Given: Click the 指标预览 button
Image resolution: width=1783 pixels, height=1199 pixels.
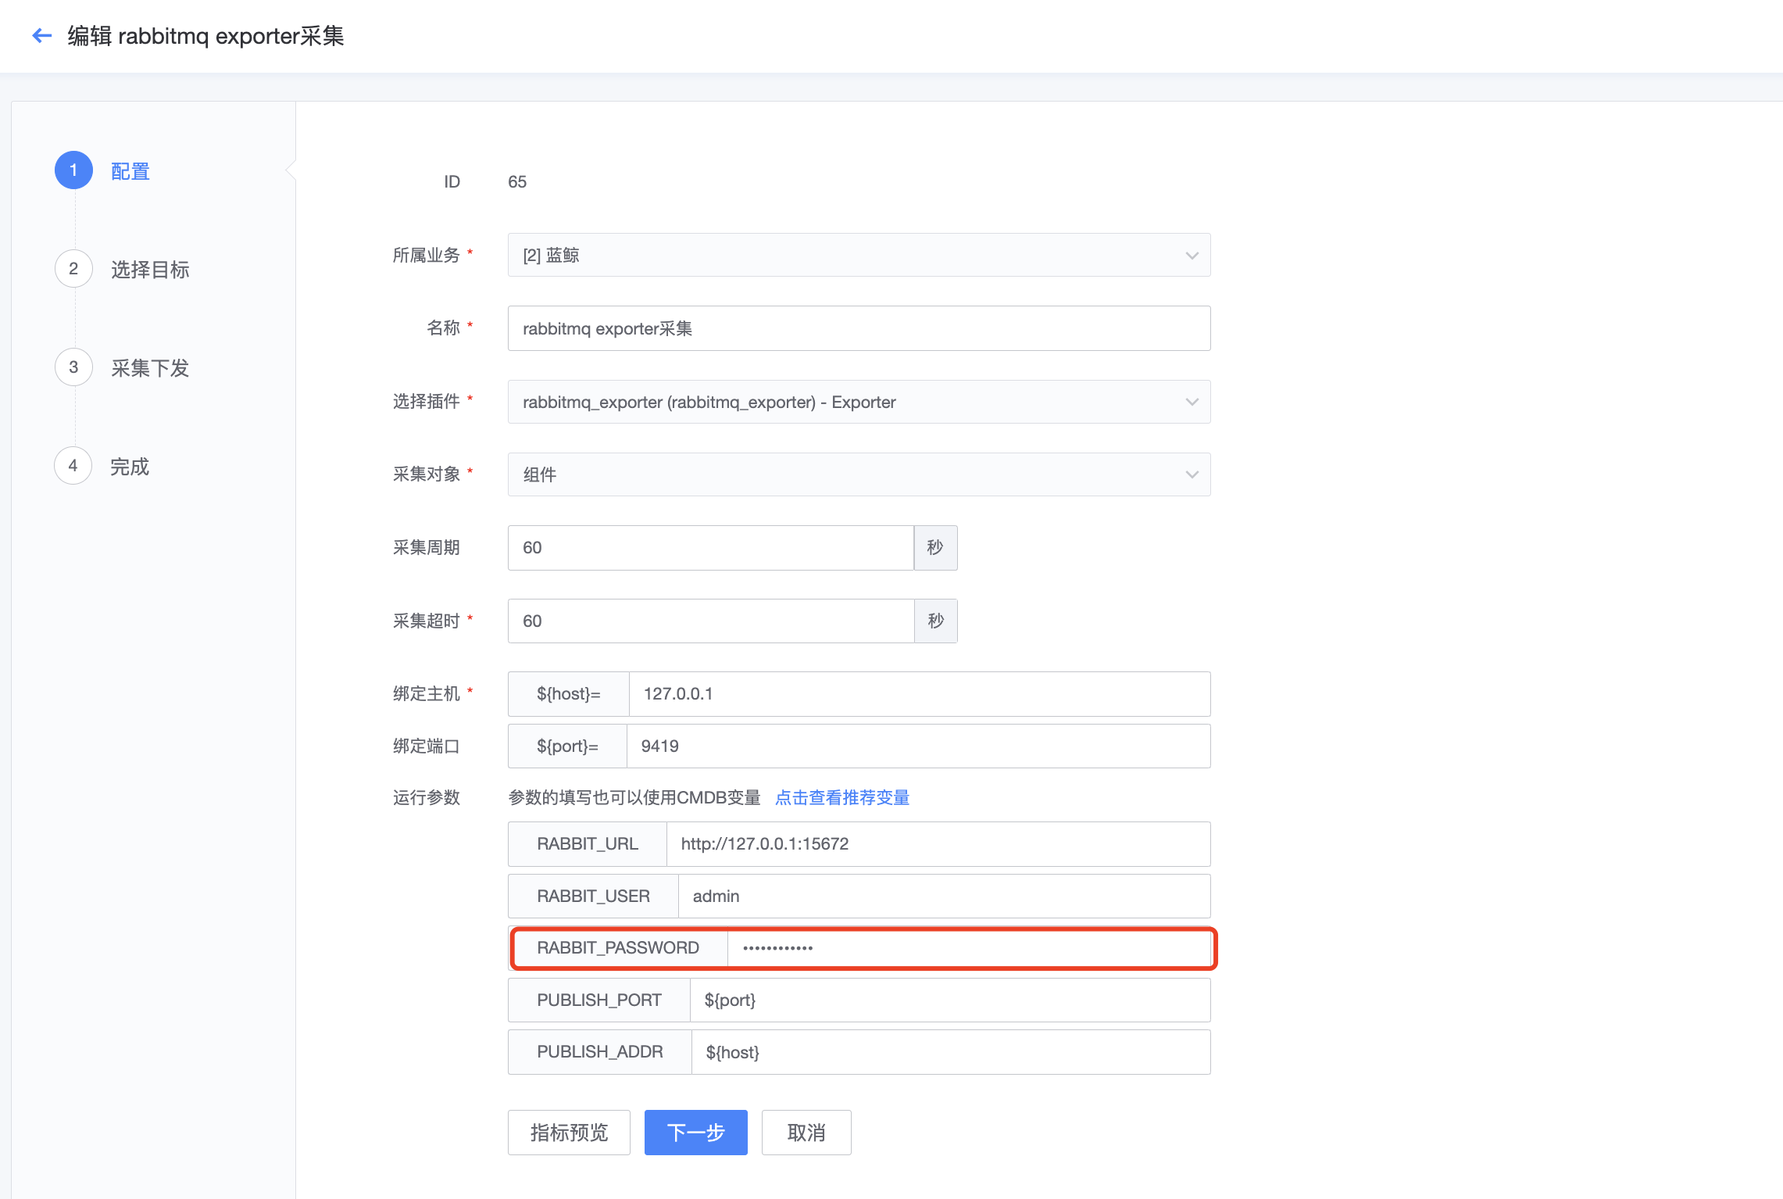Looking at the screenshot, I should 569,1133.
